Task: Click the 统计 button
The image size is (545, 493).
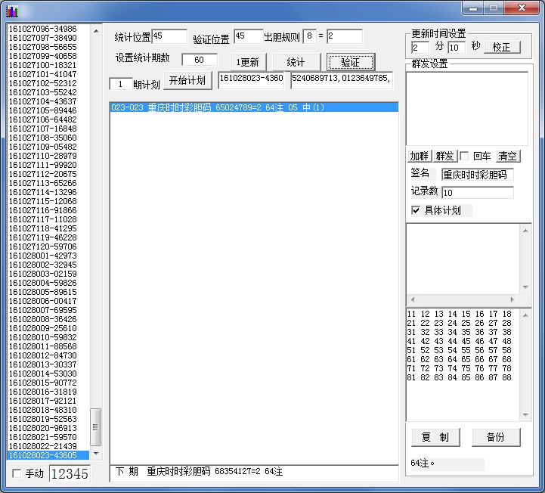Action: click(296, 62)
